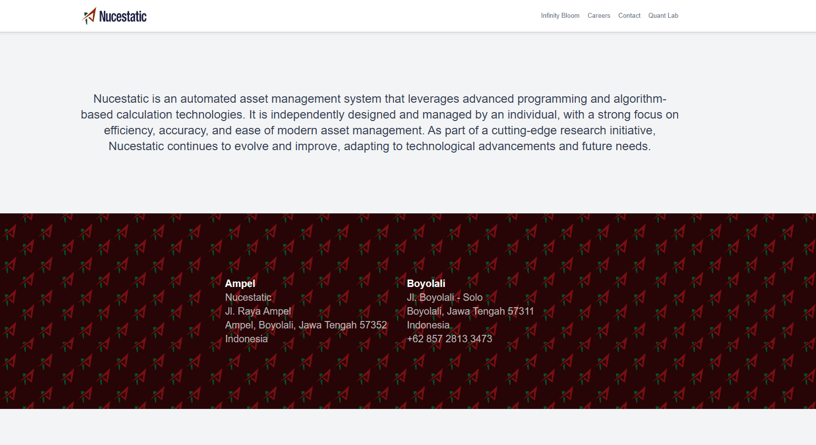The width and height of the screenshot is (816, 445).
Task: Click the Jl. Boyolali - Solo address line
Action: pos(445,297)
